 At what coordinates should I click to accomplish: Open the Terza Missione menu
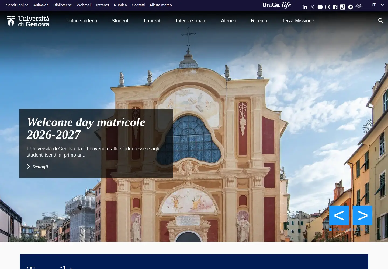(x=298, y=21)
